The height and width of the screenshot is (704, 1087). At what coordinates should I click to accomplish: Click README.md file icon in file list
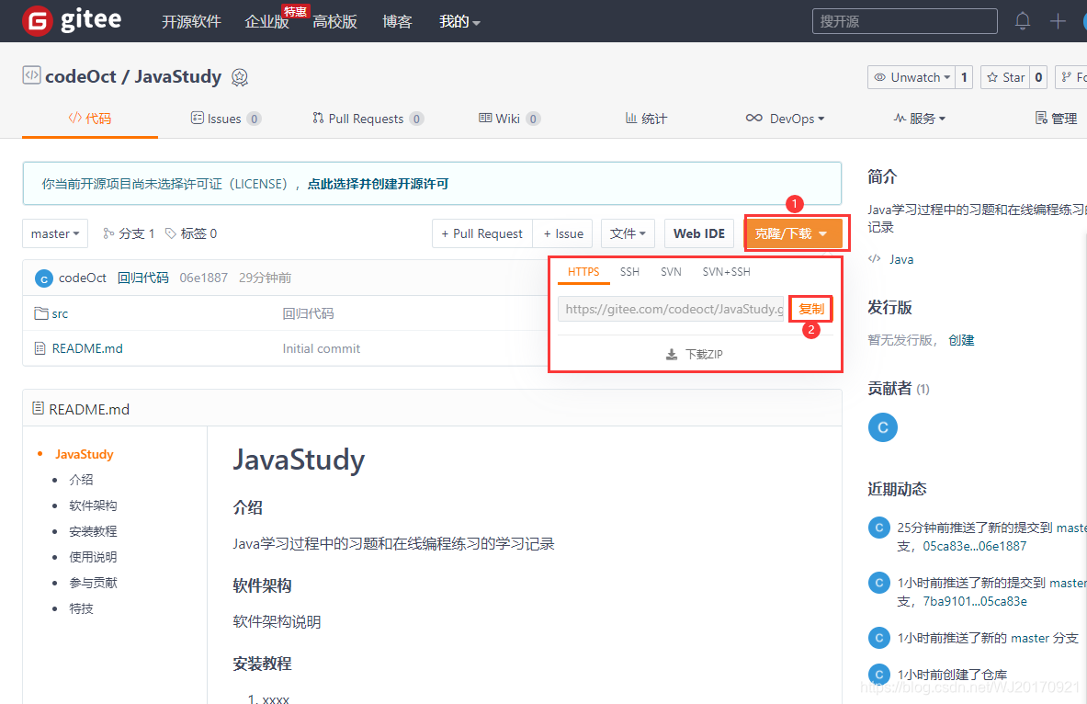click(x=40, y=348)
